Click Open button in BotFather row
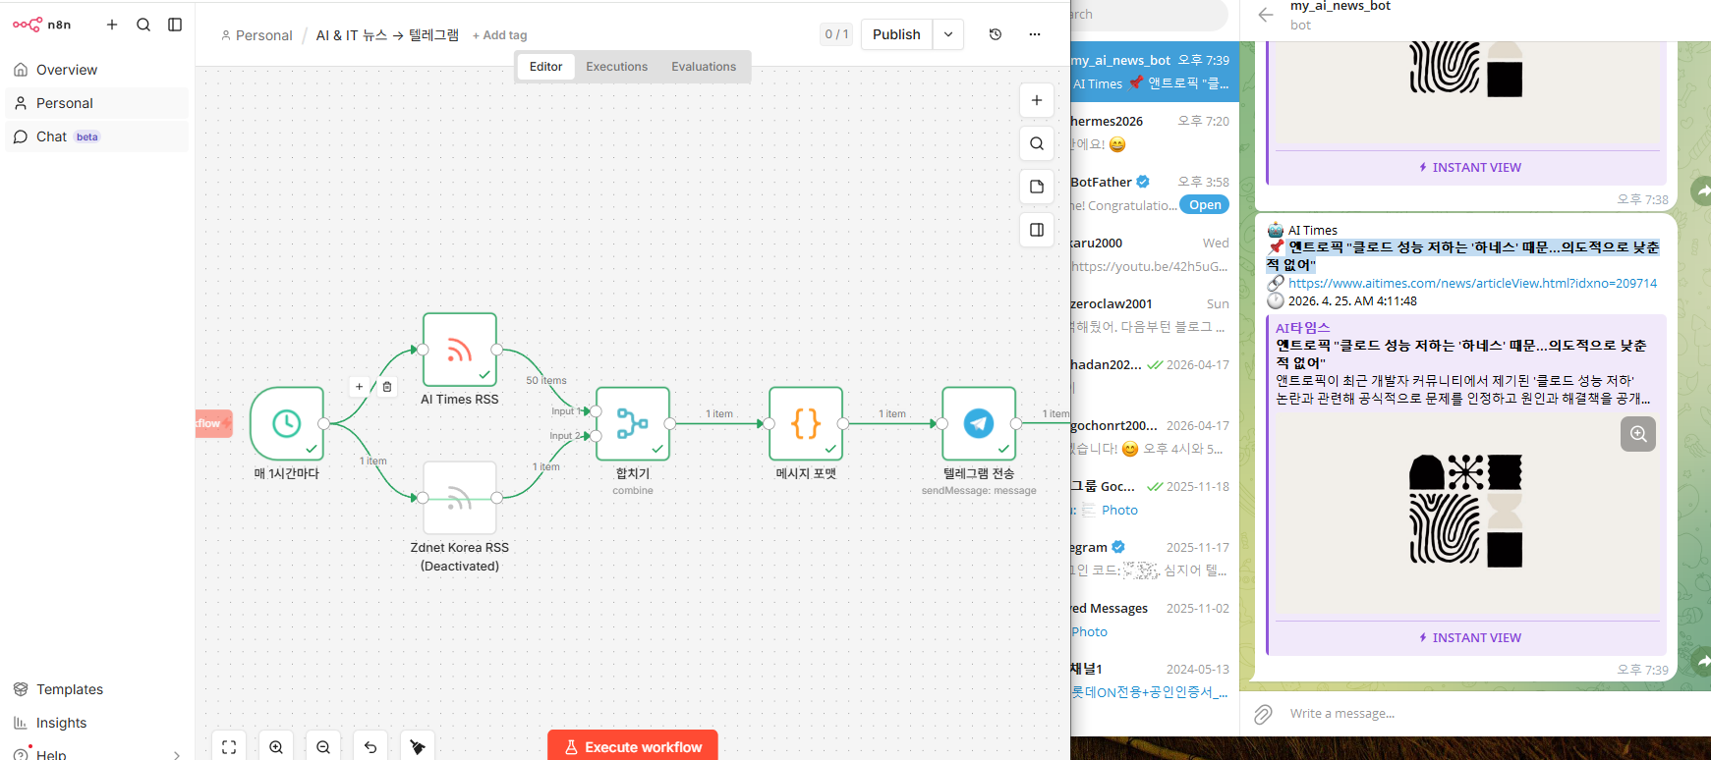The height and width of the screenshot is (760, 1711). [x=1205, y=205]
